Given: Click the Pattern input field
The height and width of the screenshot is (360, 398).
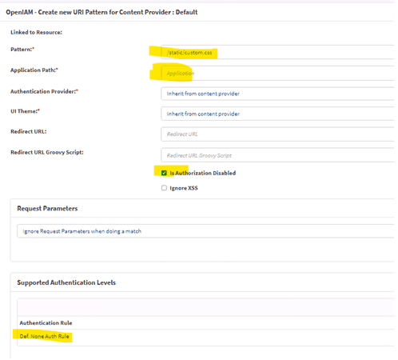Looking at the screenshot, I should [277, 52].
